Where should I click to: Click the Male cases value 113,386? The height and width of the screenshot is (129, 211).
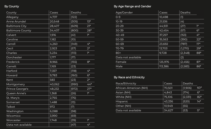point(164,66)
